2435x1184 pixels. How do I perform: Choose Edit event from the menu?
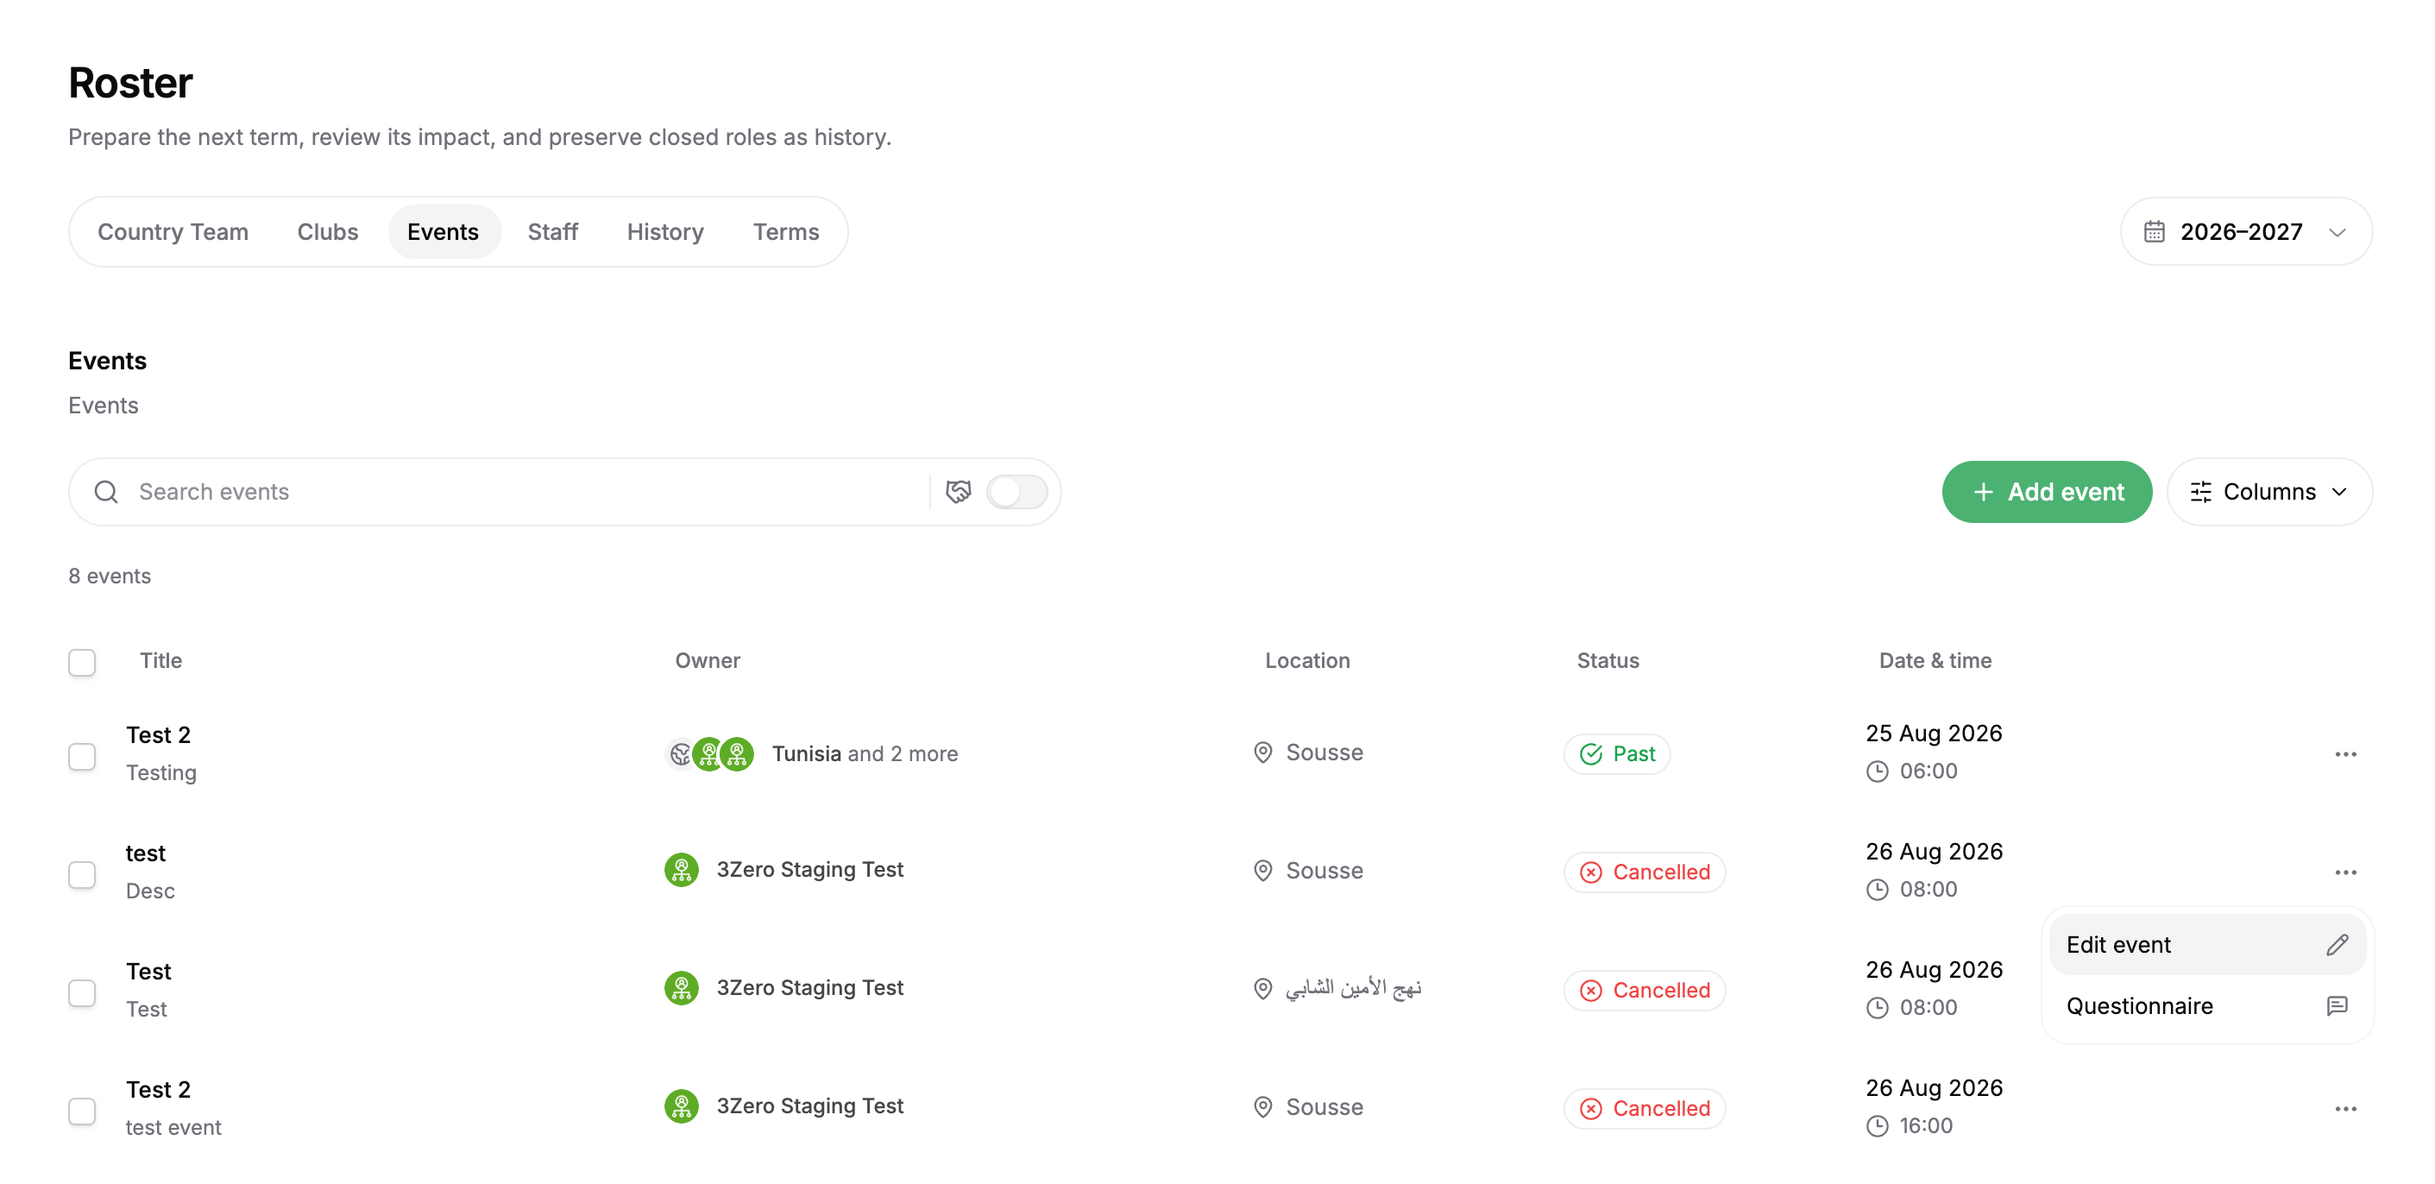pyautogui.click(x=2206, y=945)
